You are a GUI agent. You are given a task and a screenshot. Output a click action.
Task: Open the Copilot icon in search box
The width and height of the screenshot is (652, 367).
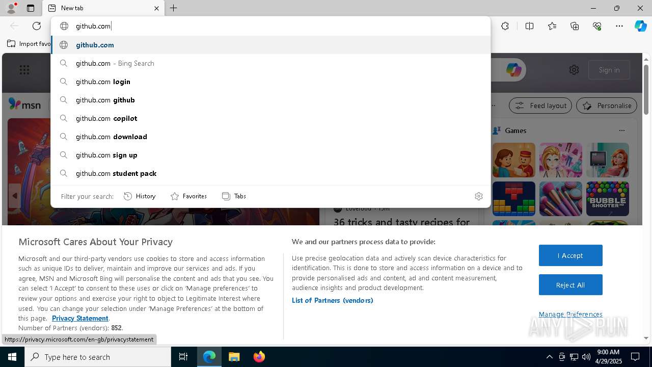pyautogui.click(x=513, y=70)
